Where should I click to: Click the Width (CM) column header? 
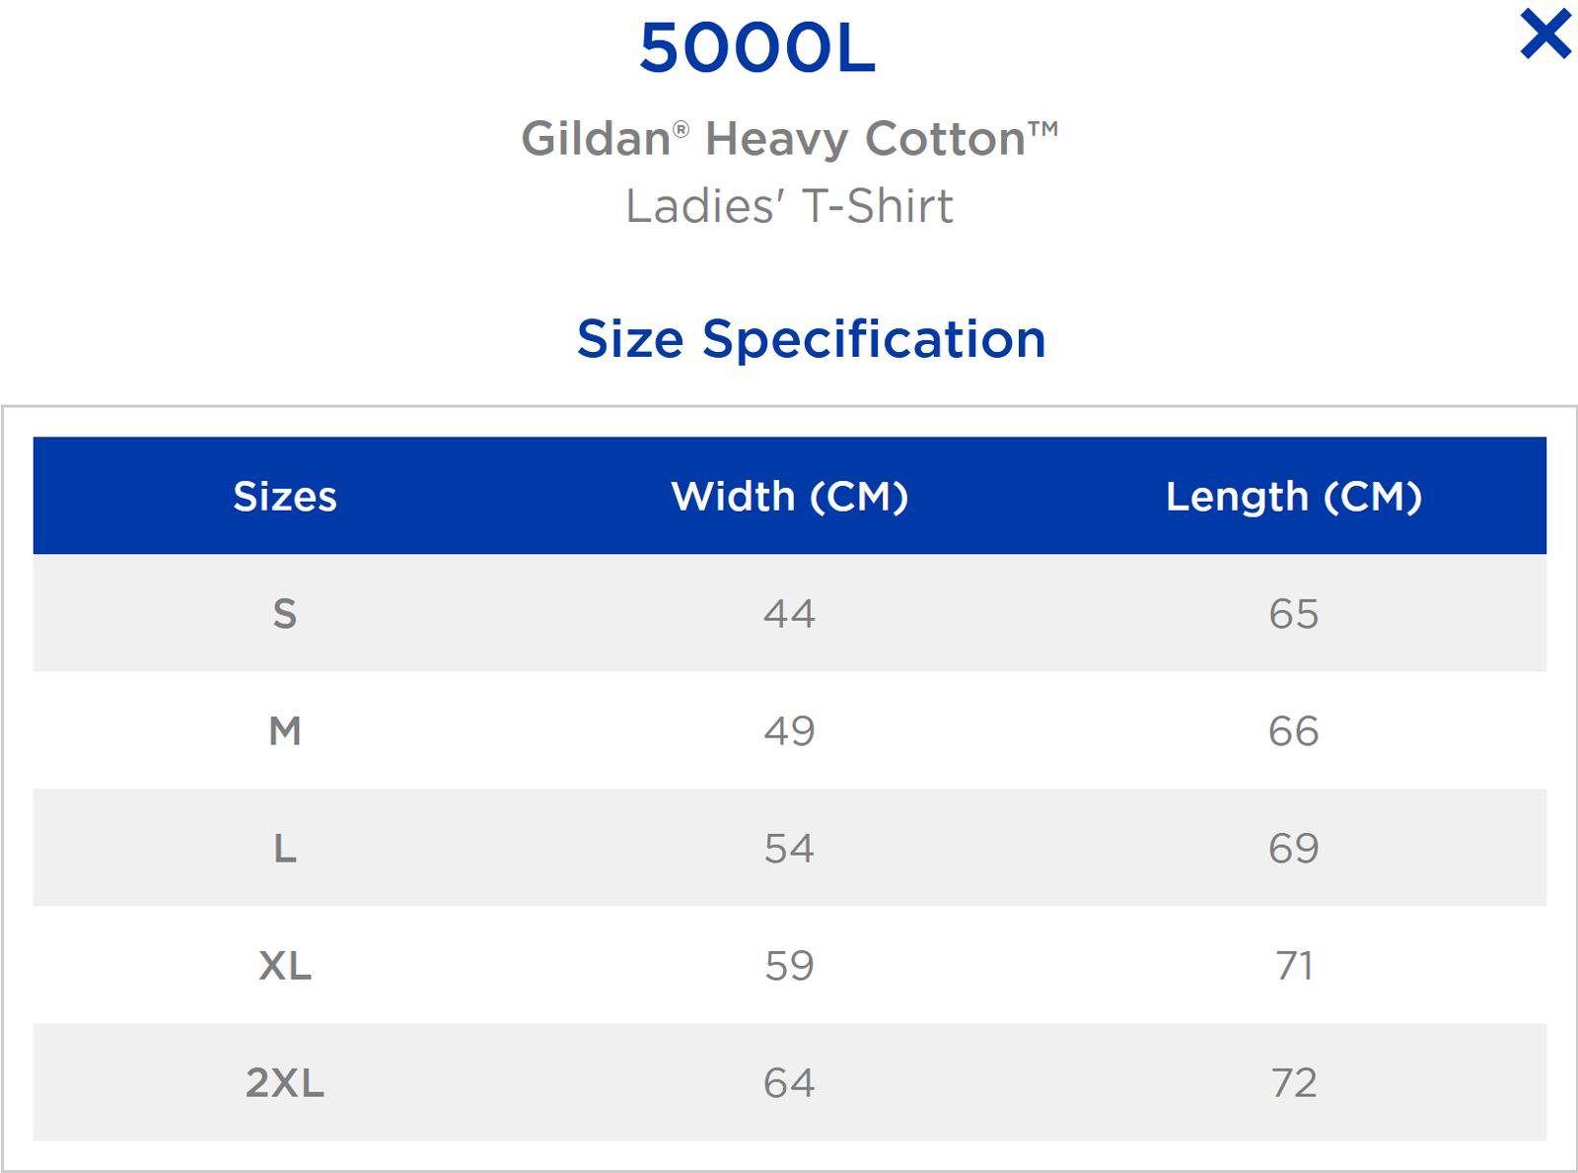(x=789, y=496)
